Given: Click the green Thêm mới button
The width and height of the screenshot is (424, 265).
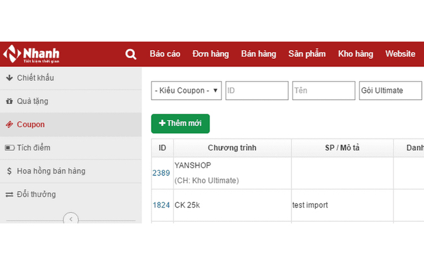Looking at the screenshot, I should click(180, 124).
